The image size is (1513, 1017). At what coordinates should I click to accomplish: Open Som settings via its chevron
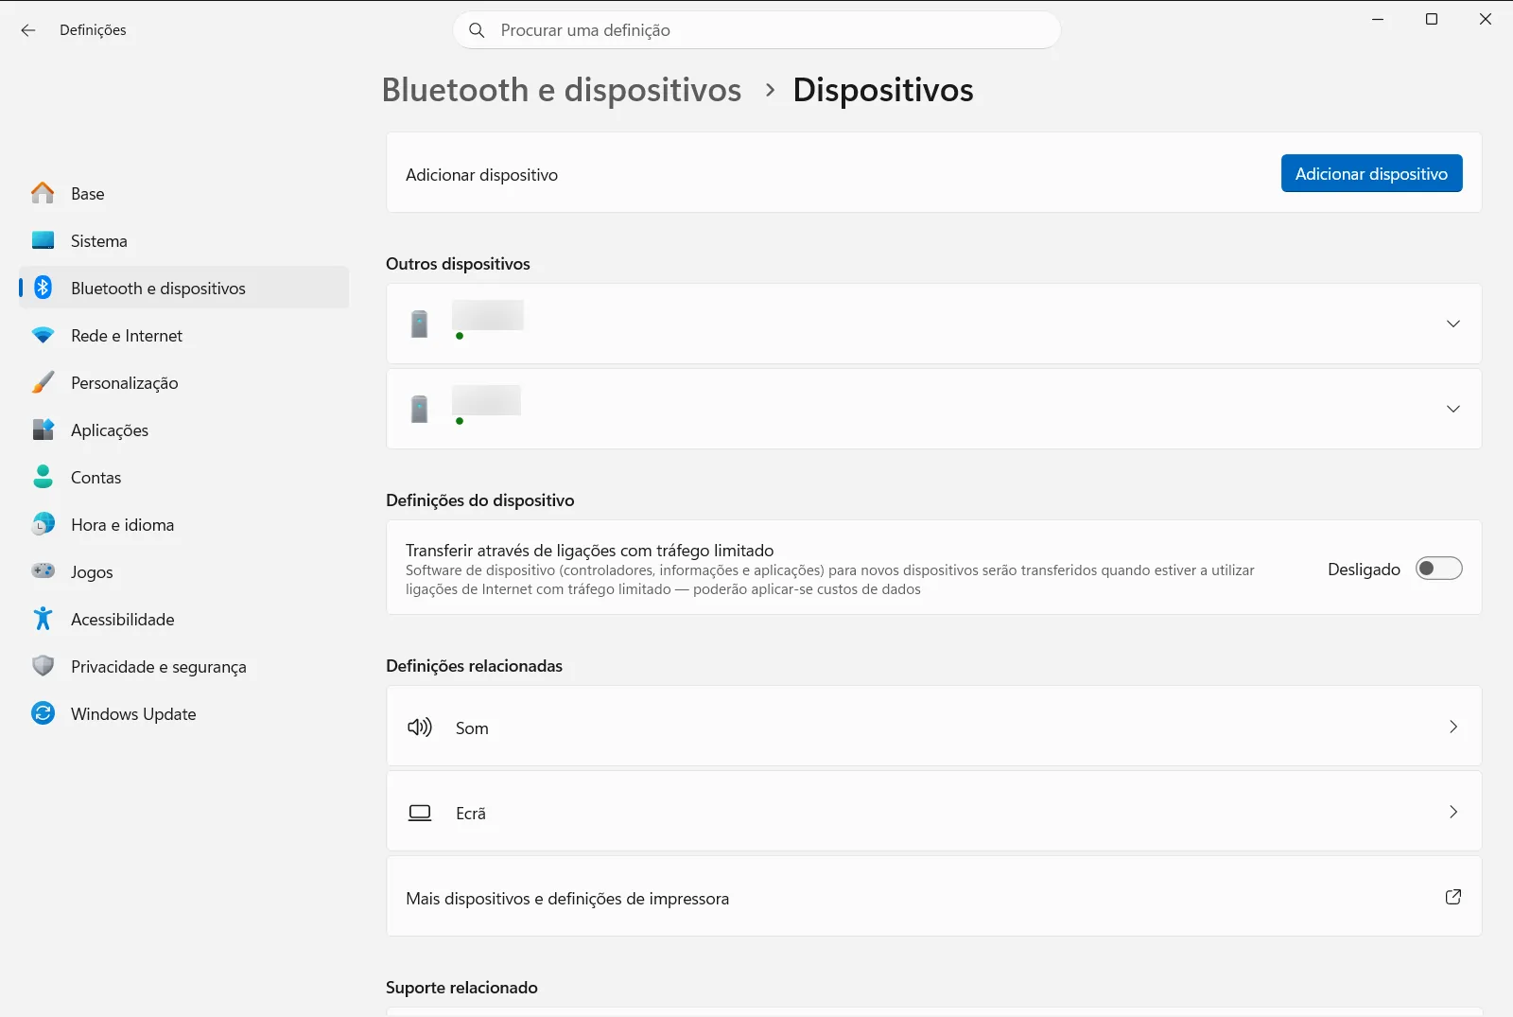click(x=1453, y=727)
